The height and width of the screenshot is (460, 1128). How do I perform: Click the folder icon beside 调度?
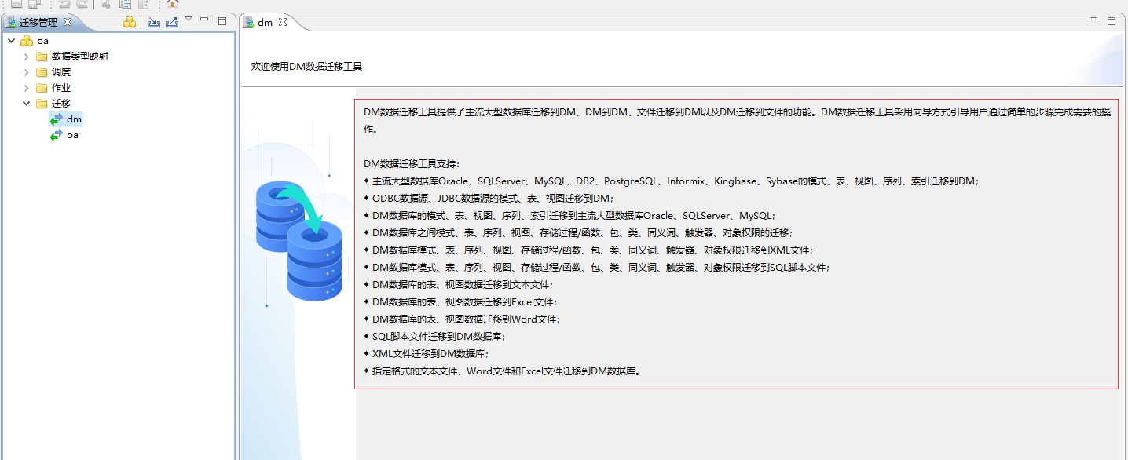[x=42, y=72]
